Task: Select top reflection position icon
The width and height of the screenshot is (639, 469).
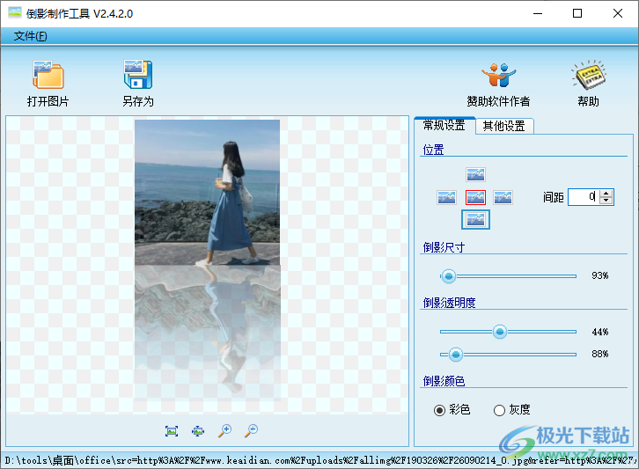Action: [x=475, y=174]
